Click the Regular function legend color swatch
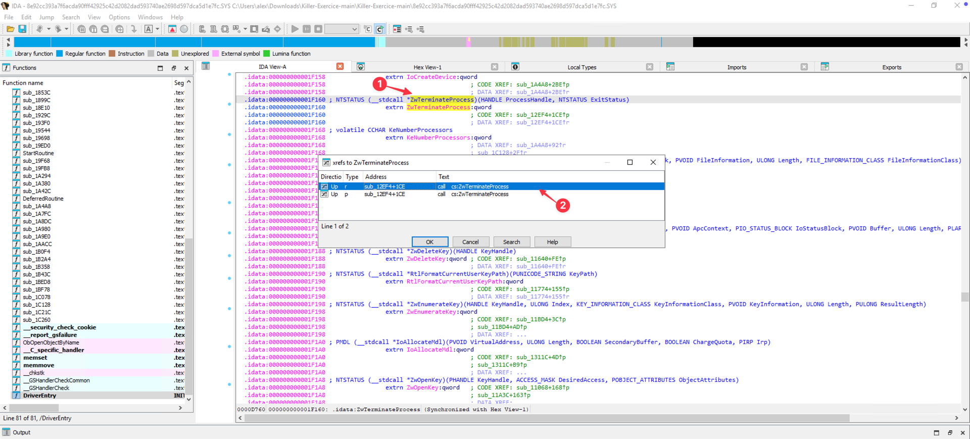This screenshot has height=439, width=970. 60,54
